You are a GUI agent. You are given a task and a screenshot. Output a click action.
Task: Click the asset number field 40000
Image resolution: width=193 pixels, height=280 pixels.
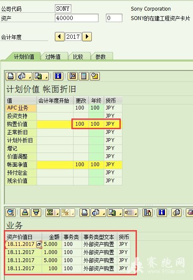[x=77, y=18]
